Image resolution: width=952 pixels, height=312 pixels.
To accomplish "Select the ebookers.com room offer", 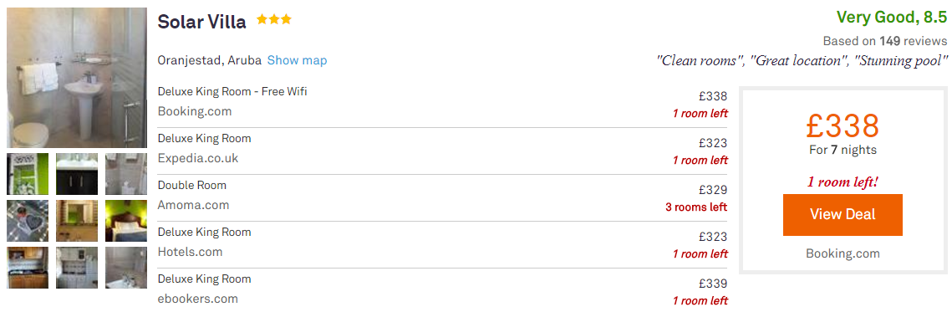I will pyautogui.click(x=442, y=290).
